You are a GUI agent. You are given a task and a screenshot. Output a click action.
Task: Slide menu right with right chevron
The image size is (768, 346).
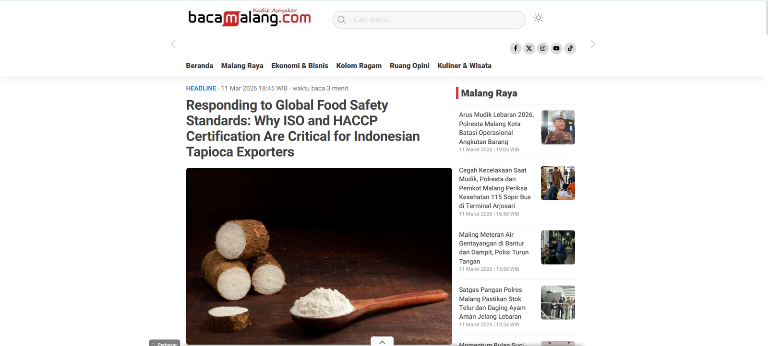tap(593, 44)
